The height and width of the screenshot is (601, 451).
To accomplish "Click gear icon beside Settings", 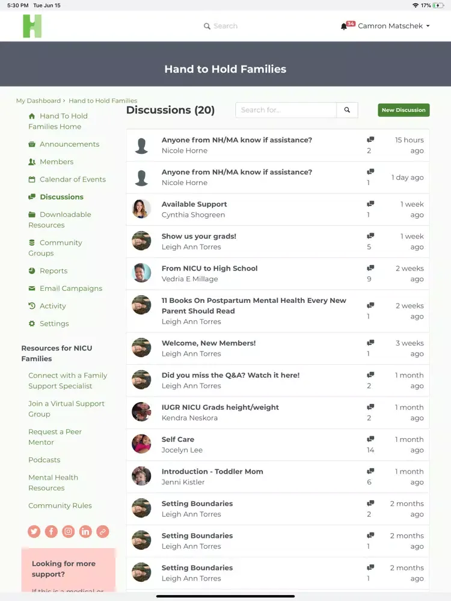I will tap(32, 323).
